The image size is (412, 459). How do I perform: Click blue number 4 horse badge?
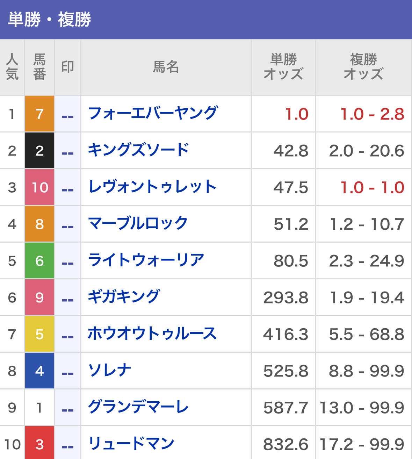39,371
